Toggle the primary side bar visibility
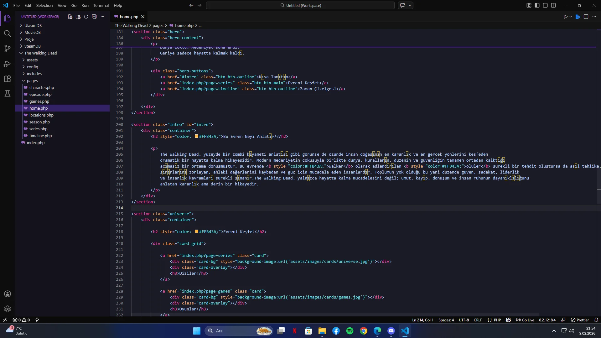This screenshot has width=601, height=338. pyautogui.click(x=537, y=5)
